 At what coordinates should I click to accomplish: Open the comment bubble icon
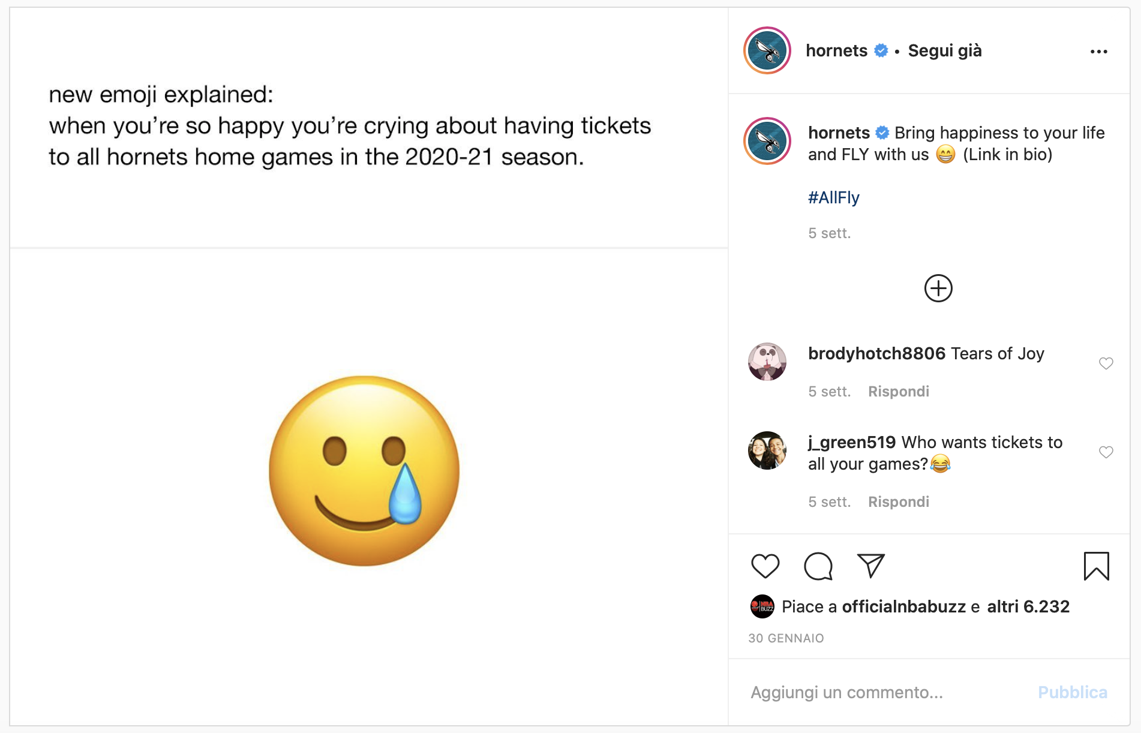[818, 566]
